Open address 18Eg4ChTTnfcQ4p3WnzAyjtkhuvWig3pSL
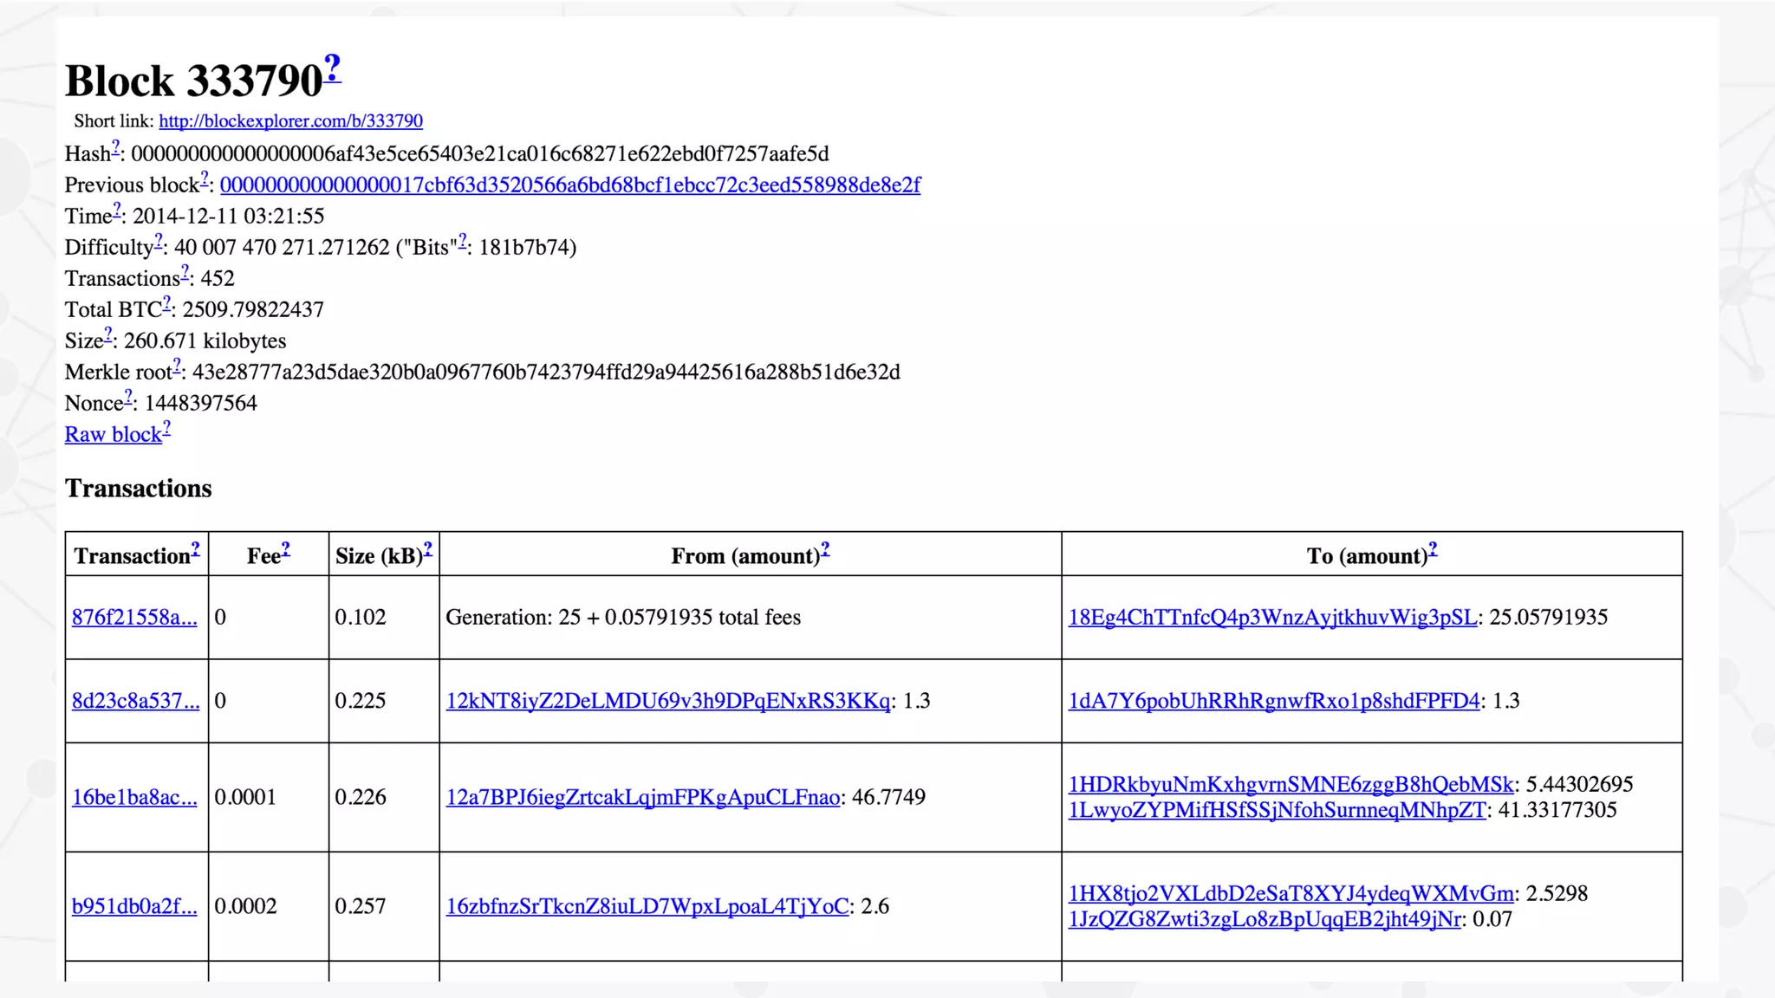The image size is (1775, 998). 1271,618
